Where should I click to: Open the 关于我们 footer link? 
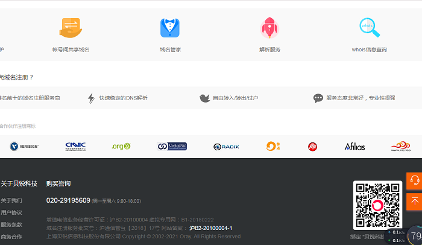(x=11, y=200)
